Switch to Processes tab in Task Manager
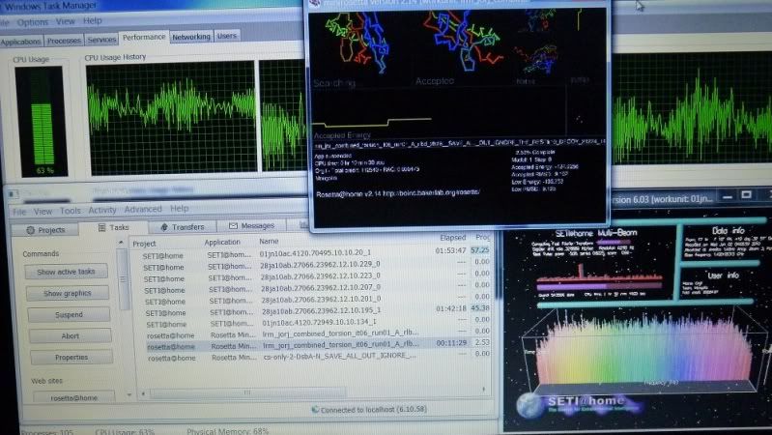The height and width of the screenshot is (435, 772). [64, 42]
